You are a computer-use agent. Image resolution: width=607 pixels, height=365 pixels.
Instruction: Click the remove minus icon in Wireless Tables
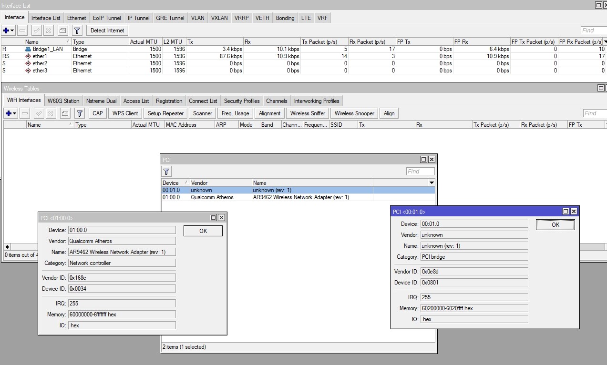(x=25, y=113)
